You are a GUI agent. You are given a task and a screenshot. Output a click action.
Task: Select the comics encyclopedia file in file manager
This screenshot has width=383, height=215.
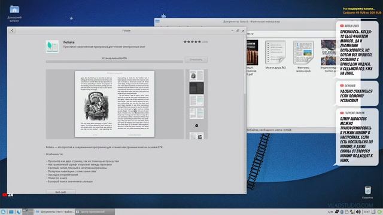coord(329,56)
